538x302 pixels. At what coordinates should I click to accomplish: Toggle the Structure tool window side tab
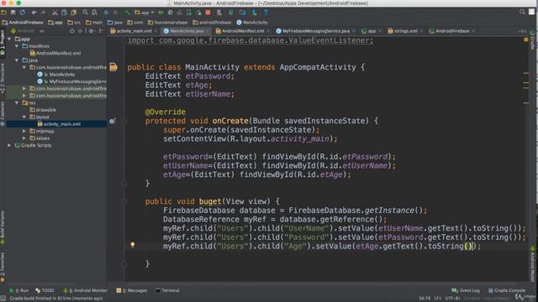3,78
